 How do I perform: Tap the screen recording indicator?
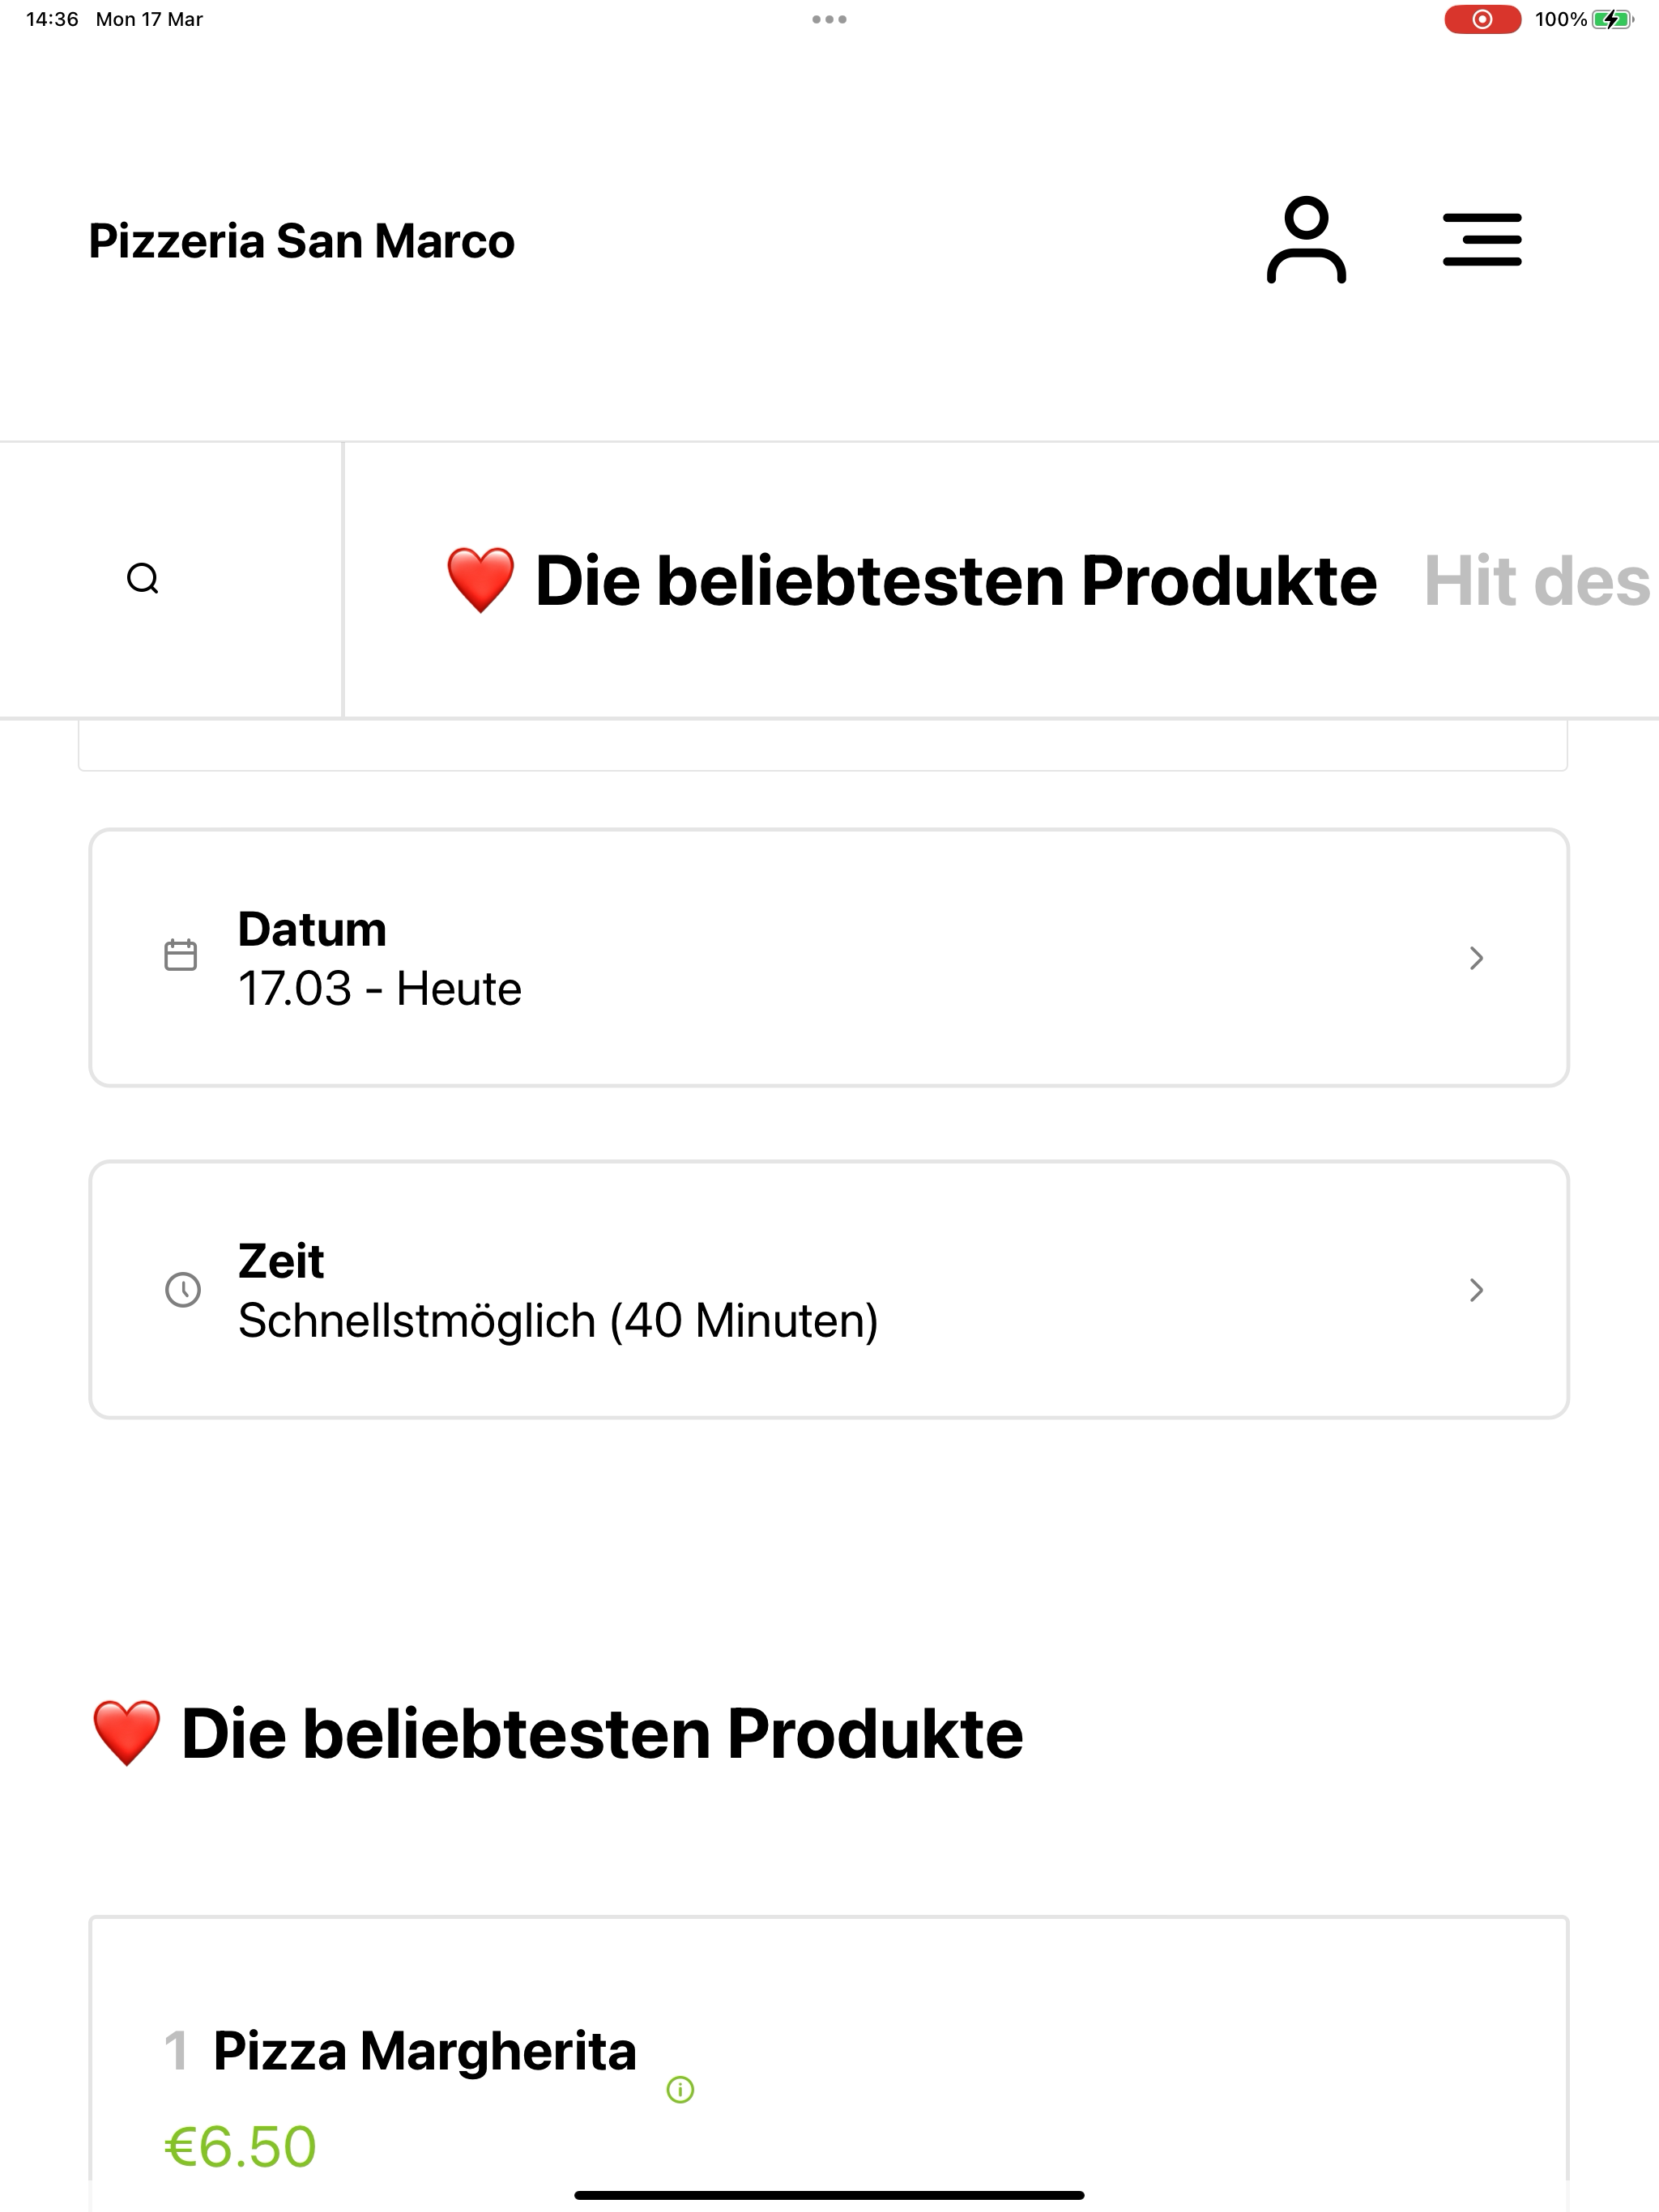coord(1482,19)
